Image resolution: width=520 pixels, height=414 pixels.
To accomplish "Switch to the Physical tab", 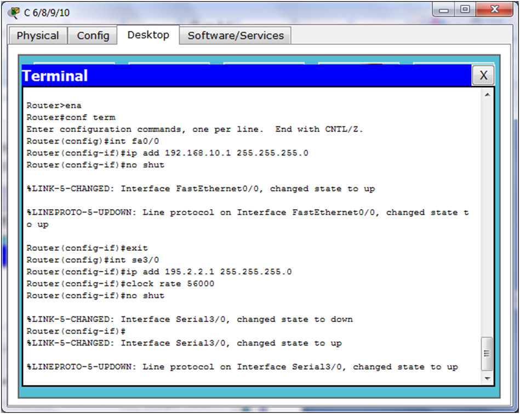I will (x=38, y=36).
